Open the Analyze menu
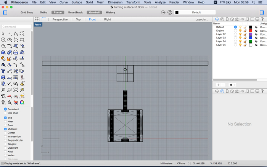Viewport: 267px width, 167px height. 160,2
